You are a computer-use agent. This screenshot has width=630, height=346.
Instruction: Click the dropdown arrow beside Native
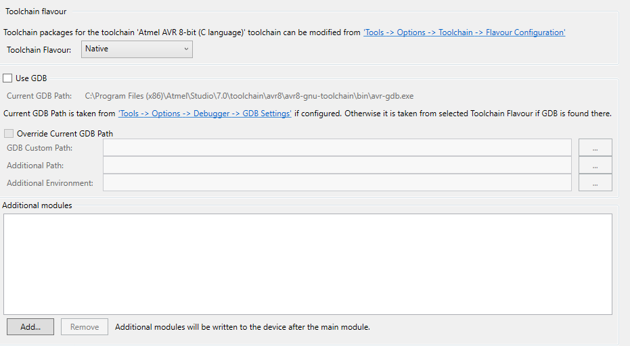[x=186, y=49]
